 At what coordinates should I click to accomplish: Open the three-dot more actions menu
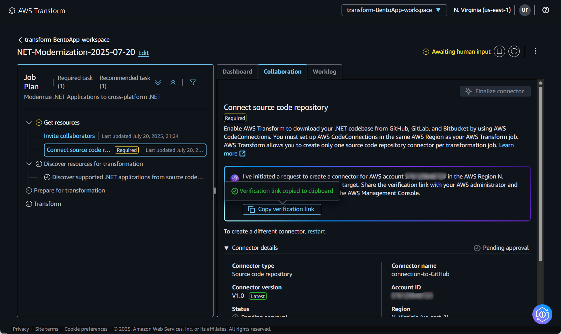coord(535,51)
